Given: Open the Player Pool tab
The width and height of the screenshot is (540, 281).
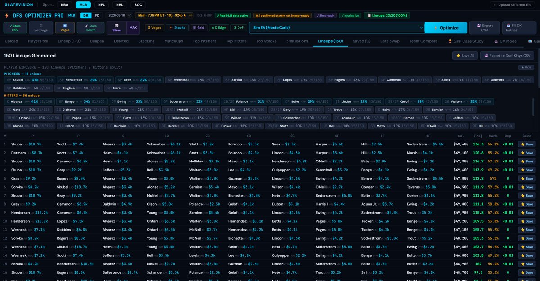Looking at the screenshot, I should coord(38,41).
